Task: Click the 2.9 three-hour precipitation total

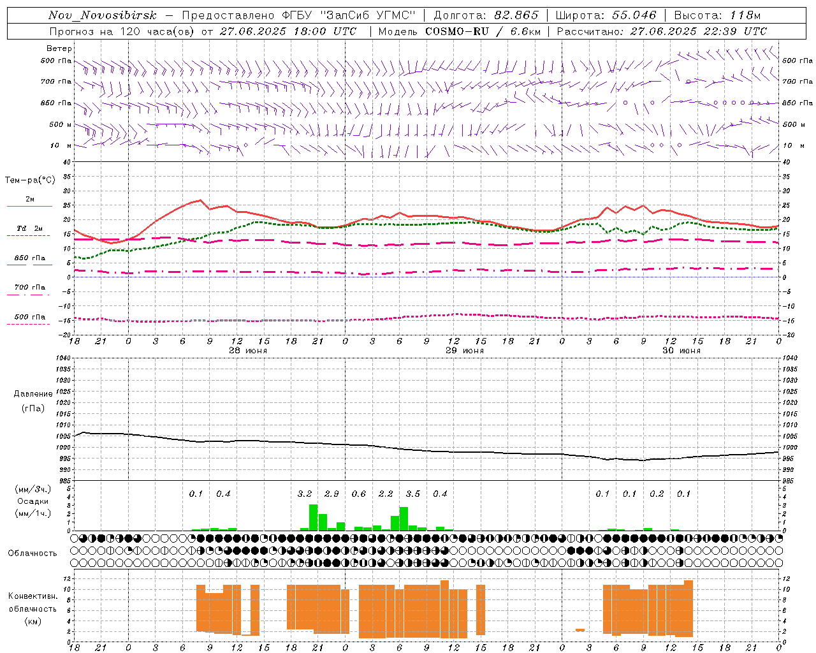Action: (x=331, y=494)
